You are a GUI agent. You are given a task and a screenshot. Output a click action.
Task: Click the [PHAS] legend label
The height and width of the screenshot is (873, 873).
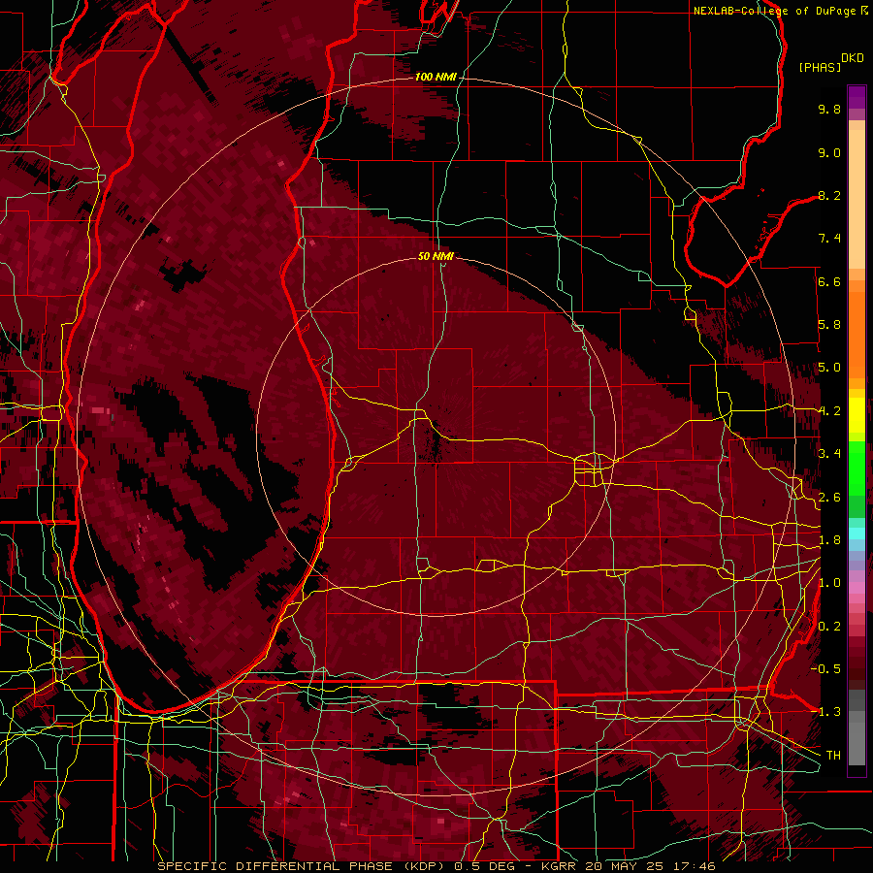point(820,67)
